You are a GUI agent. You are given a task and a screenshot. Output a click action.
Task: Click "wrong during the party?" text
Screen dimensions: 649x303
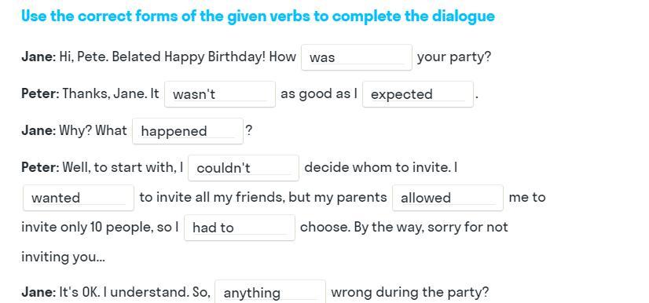click(x=410, y=292)
